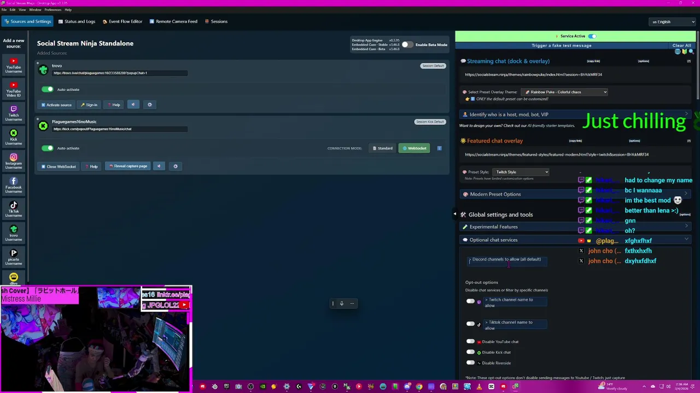Click the trovo source URL field
Screen dimensions: 700x393
[120, 73]
